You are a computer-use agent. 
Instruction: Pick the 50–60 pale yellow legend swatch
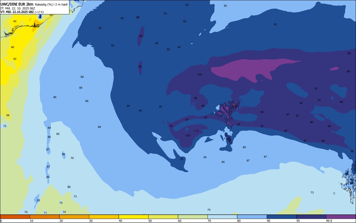coord(163,217)
